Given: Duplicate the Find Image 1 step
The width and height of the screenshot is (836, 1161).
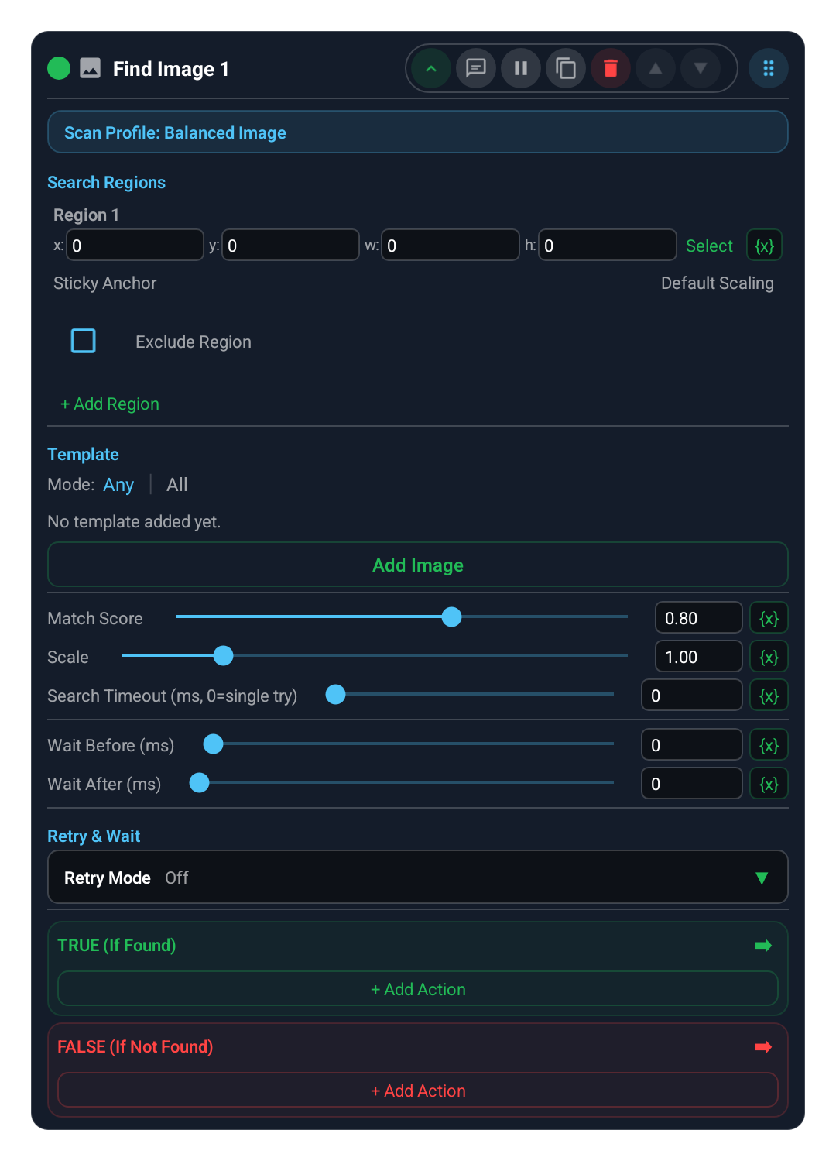Looking at the screenshot, I should (566, 68).
